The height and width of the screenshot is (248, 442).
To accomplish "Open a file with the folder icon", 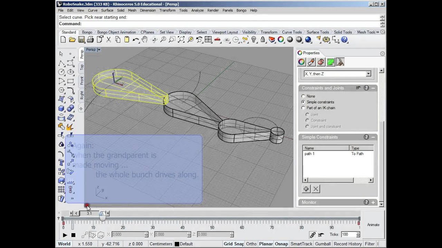I will [x=72, y=40].
